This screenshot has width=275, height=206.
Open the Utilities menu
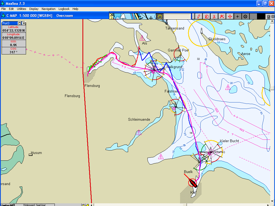pyautogui.click(x=21, y=9)
